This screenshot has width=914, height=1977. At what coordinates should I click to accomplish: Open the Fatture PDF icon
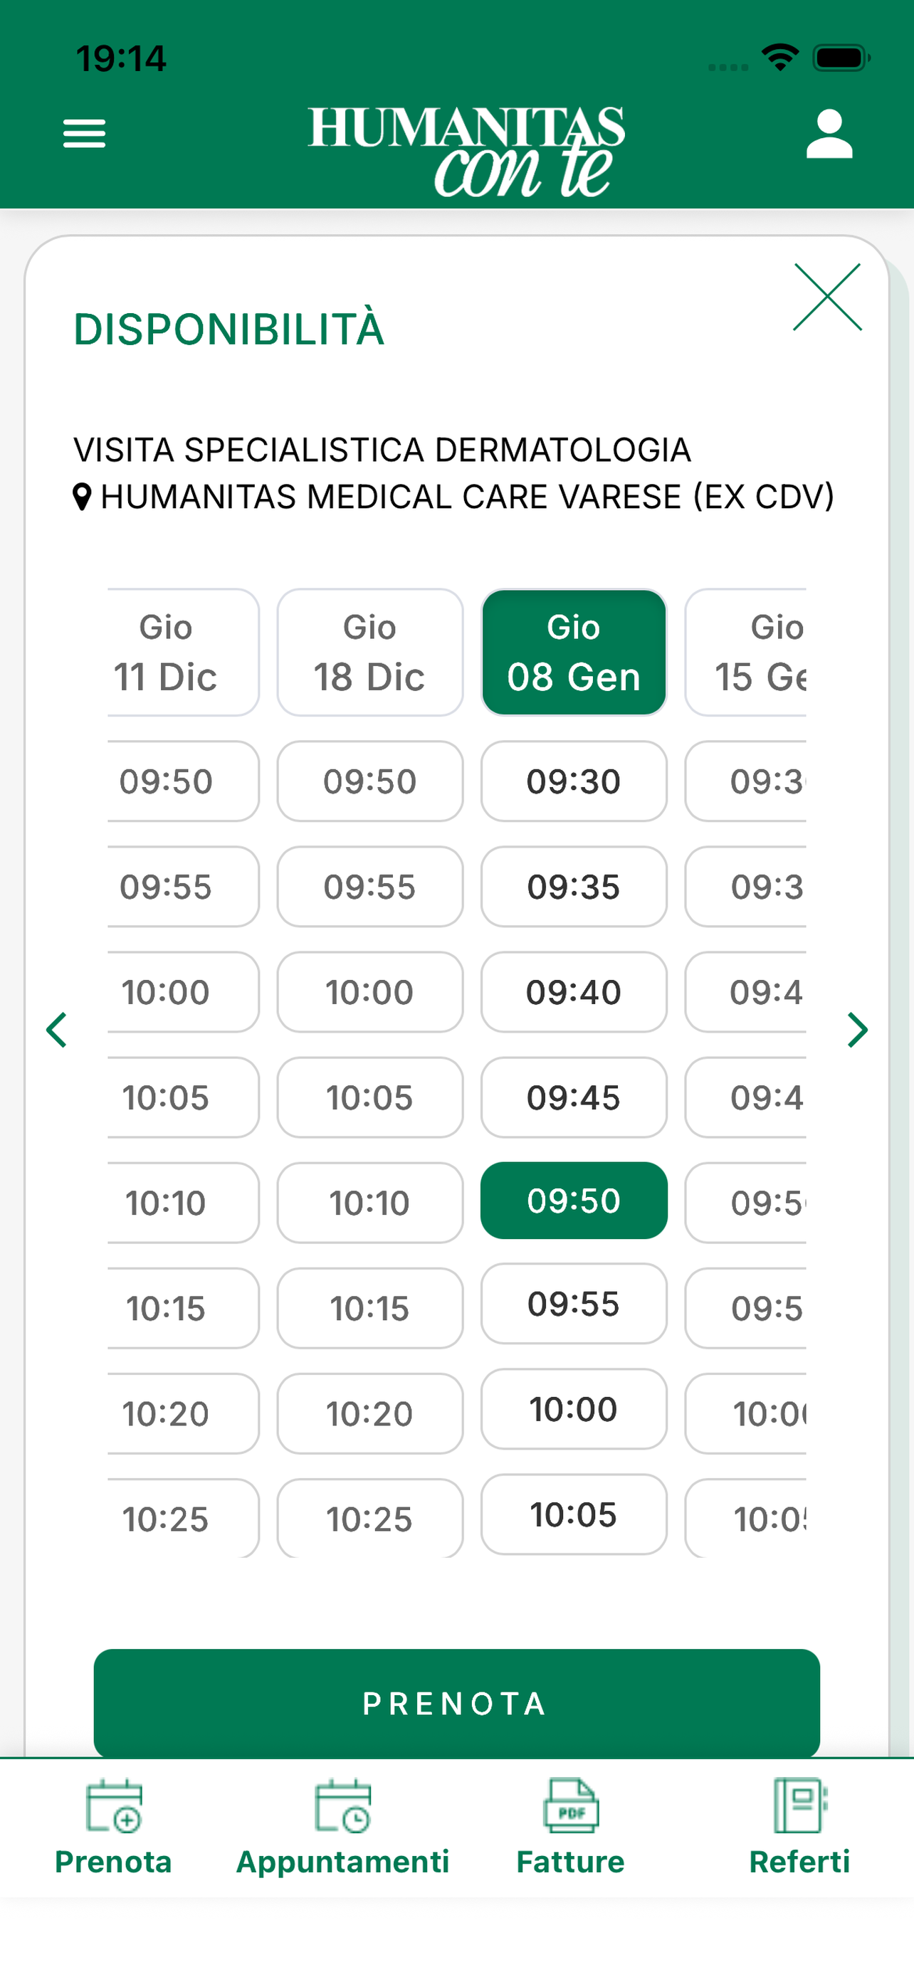pyautogui.click(x=570, y=1808)
